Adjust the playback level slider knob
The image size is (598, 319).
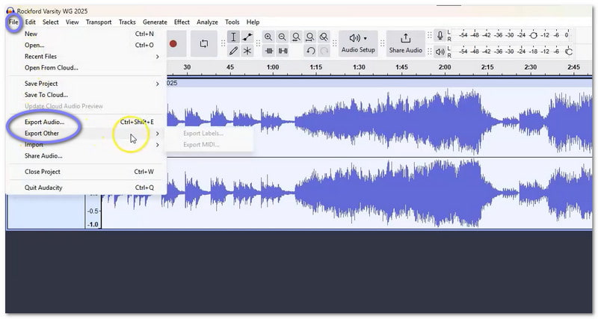pos(569,52)
